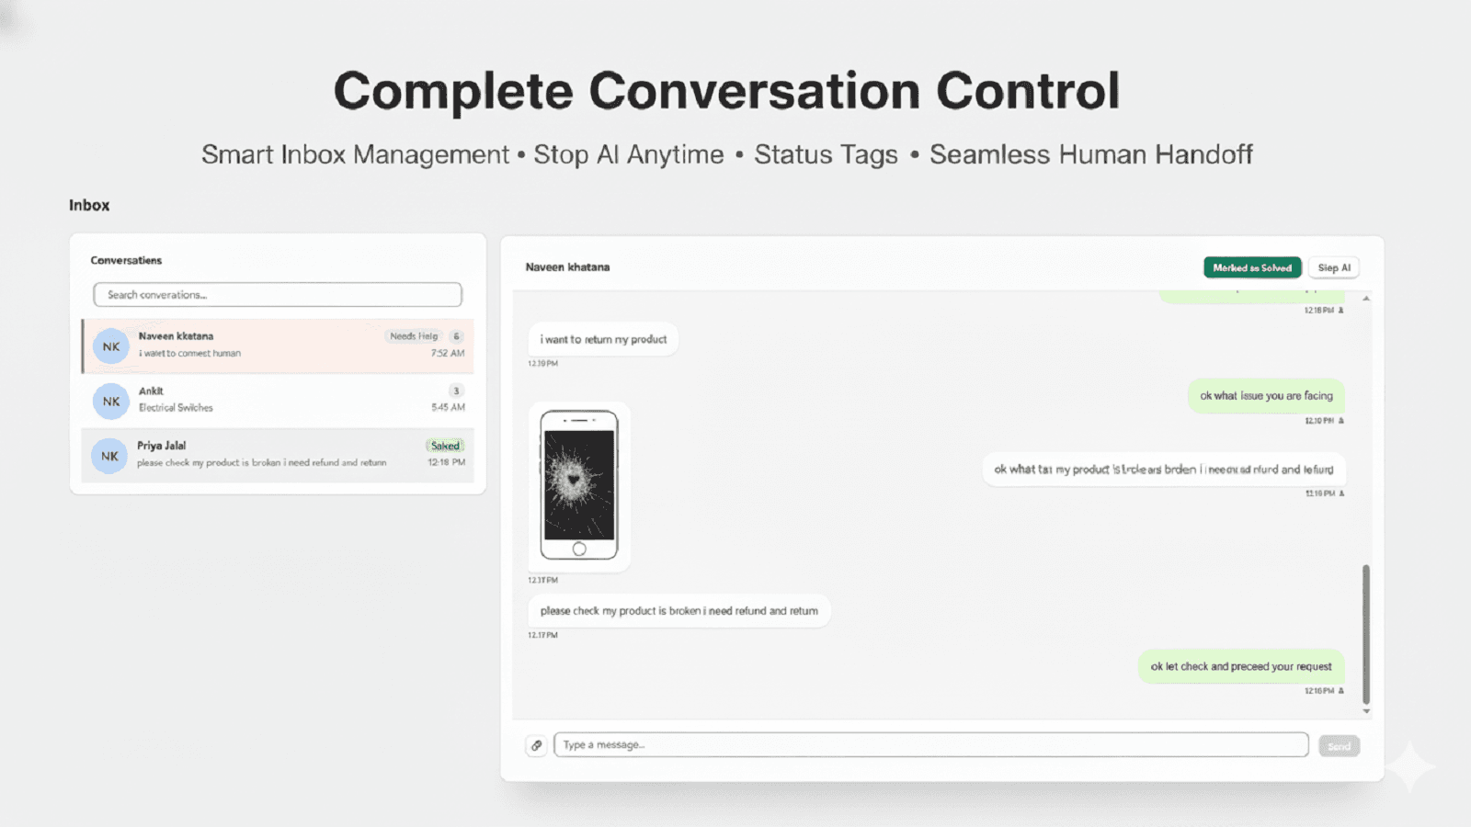Click Priya Jalal's avatar icon
Image resolution: width=1471 pixels, height=827 pixels.
tap(109, 455)
